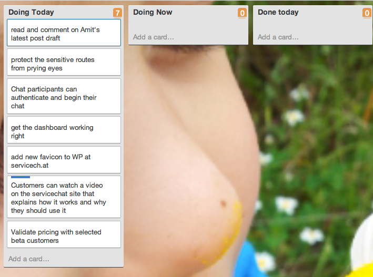Open the card about Amit's latest post draft
This screenshot has height=277, width=373.
pyautogui.click(x=64, y=33)
